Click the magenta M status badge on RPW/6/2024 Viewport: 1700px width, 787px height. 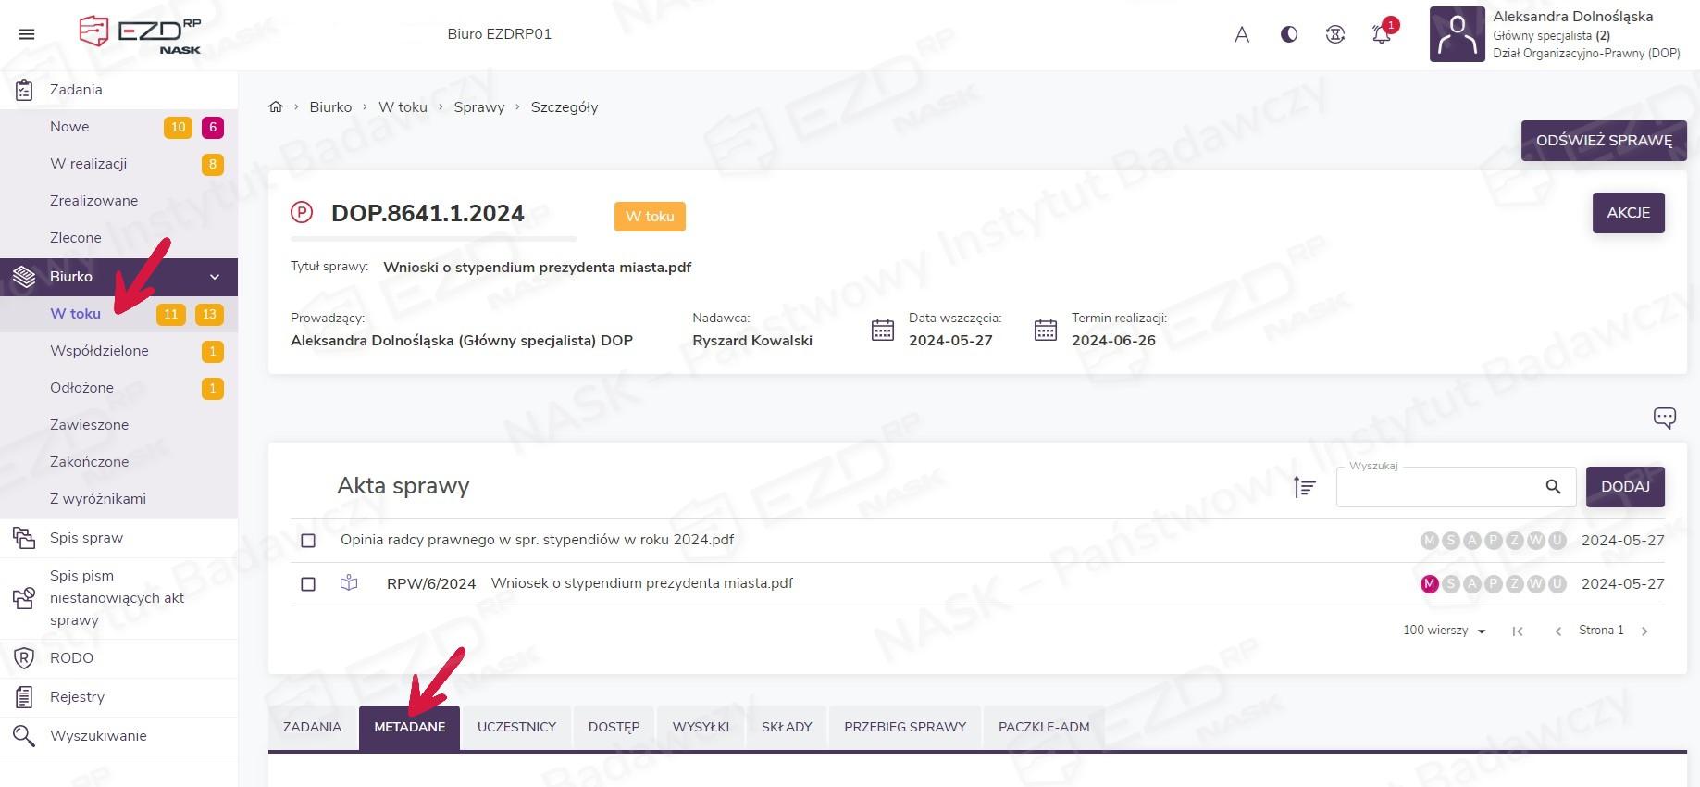(x=1429, y=584)
